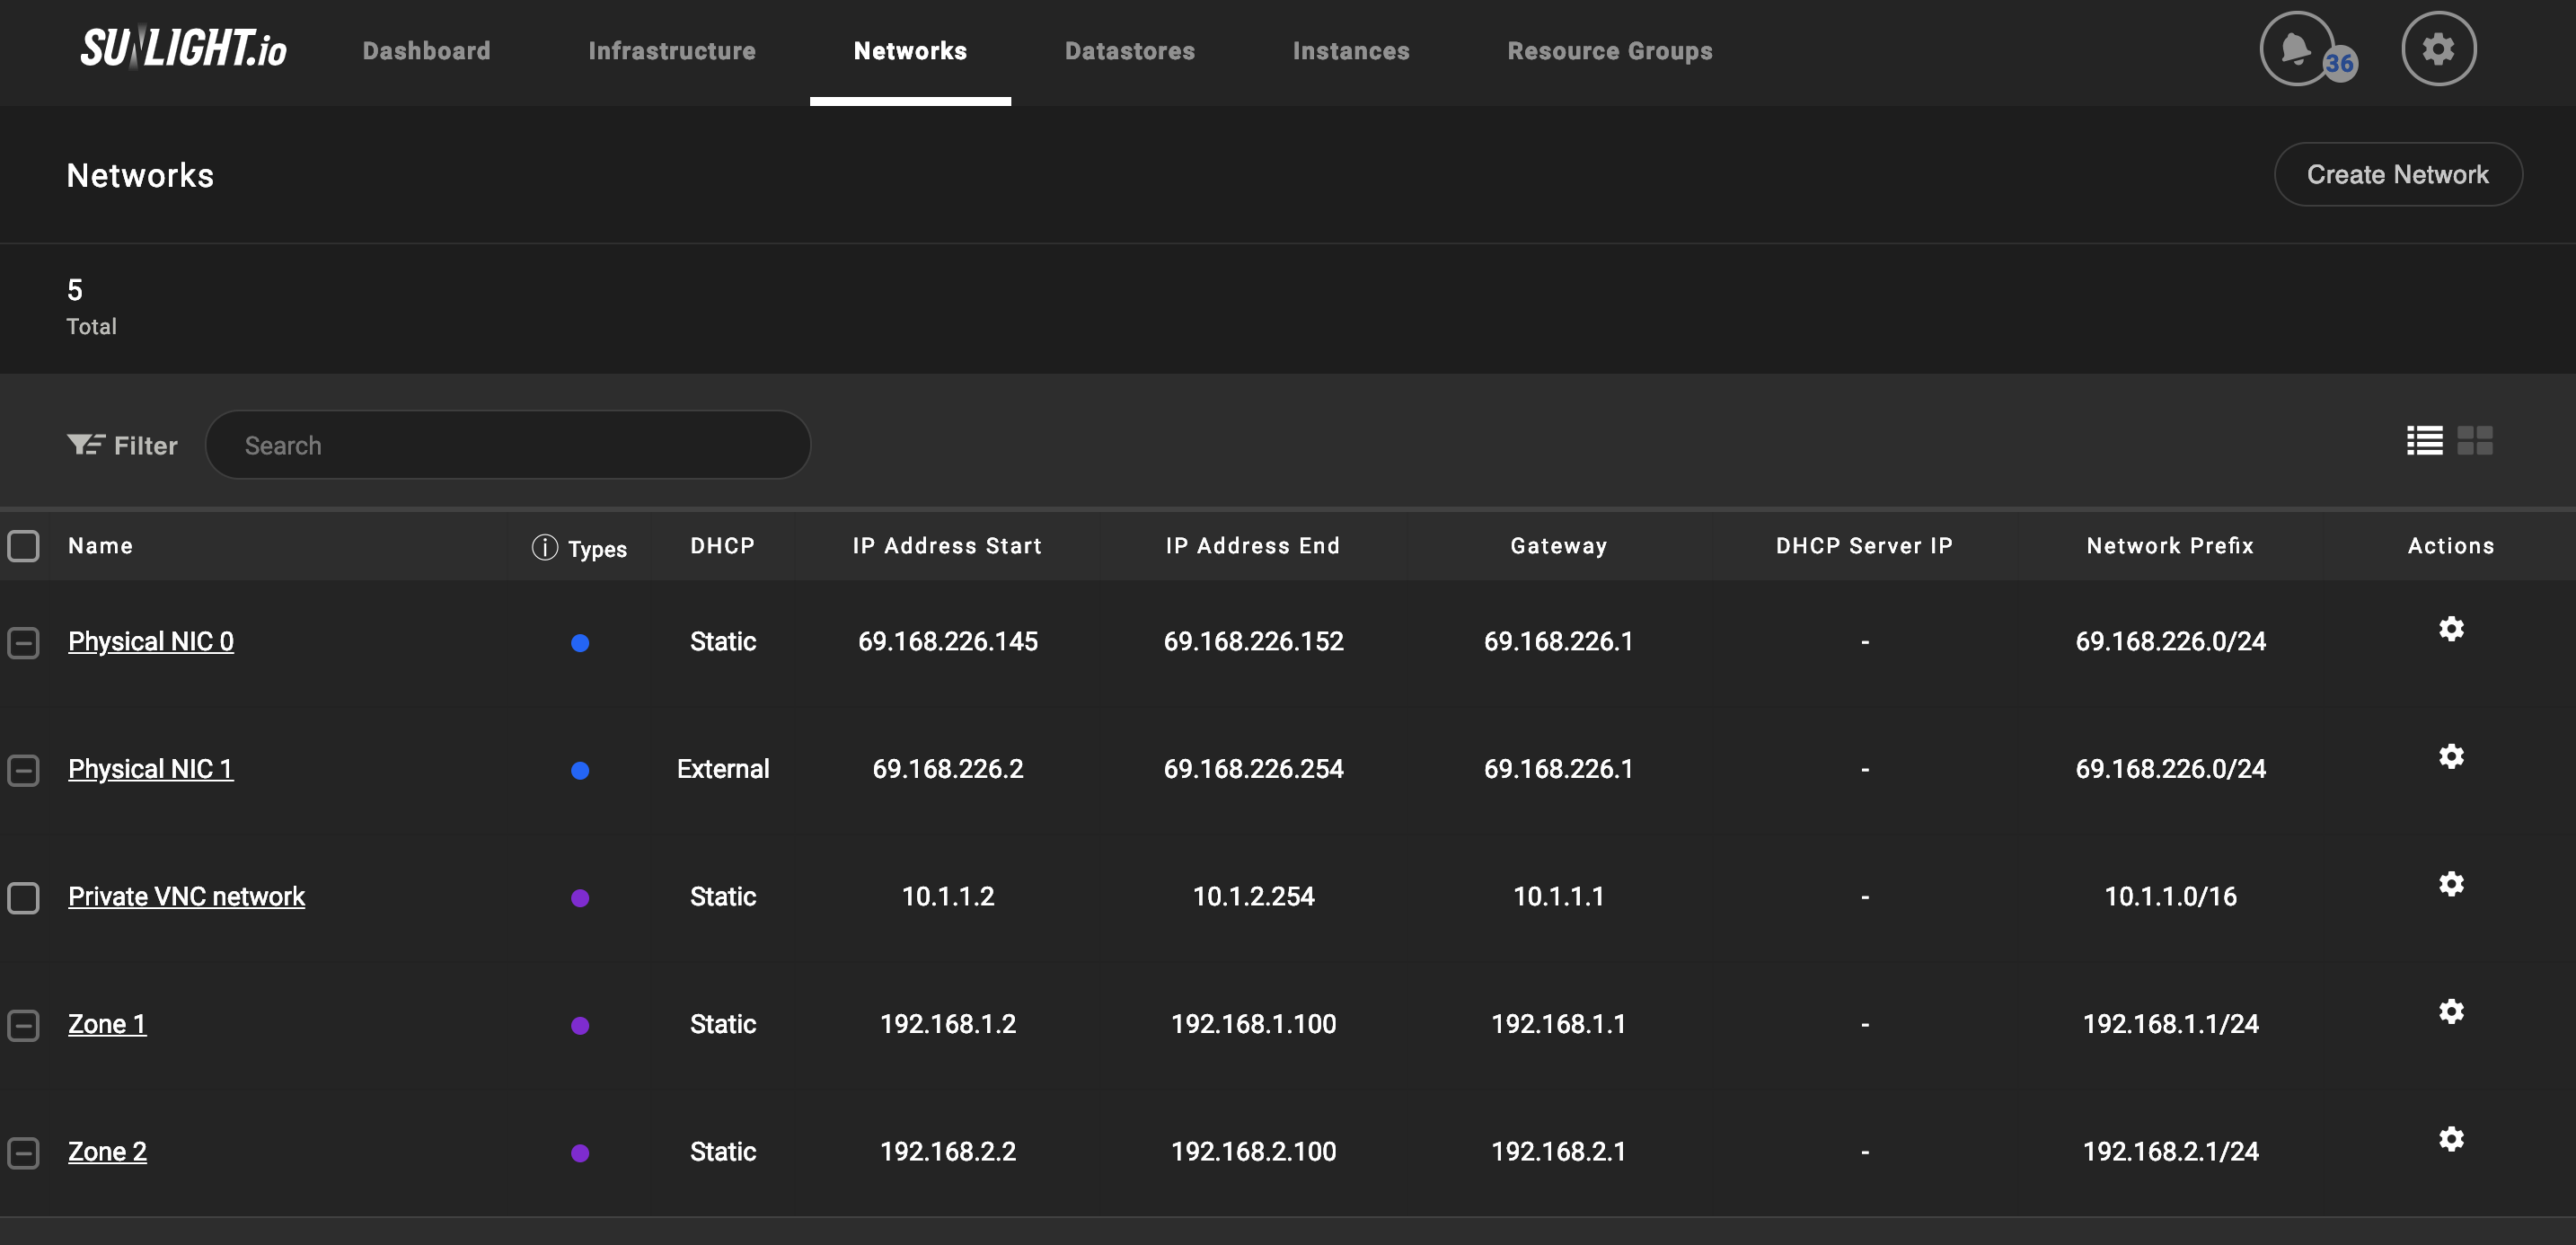Open actions gear for Zone 2
Image resolution: width=2576 pixels, height=1245 pixels.
tap(2450, 1139)
